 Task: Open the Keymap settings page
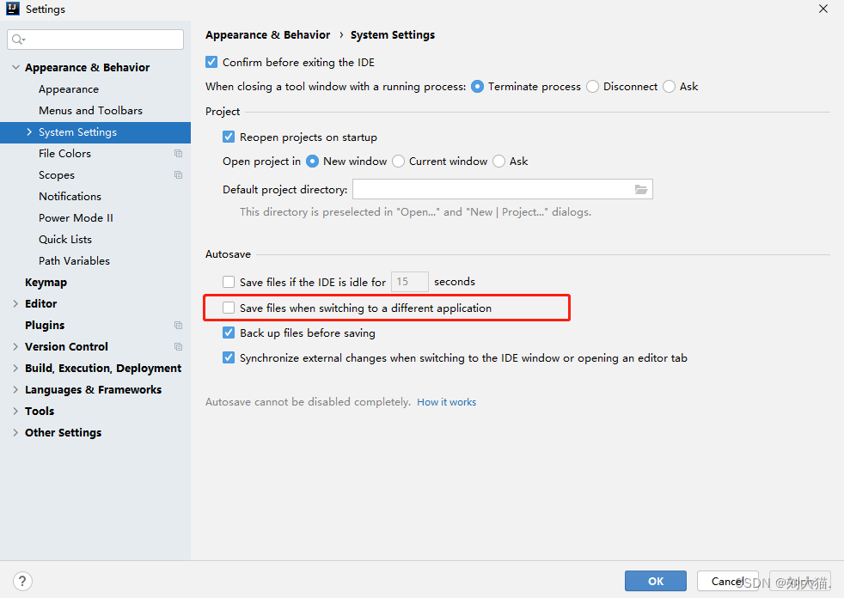click(46, 283)
